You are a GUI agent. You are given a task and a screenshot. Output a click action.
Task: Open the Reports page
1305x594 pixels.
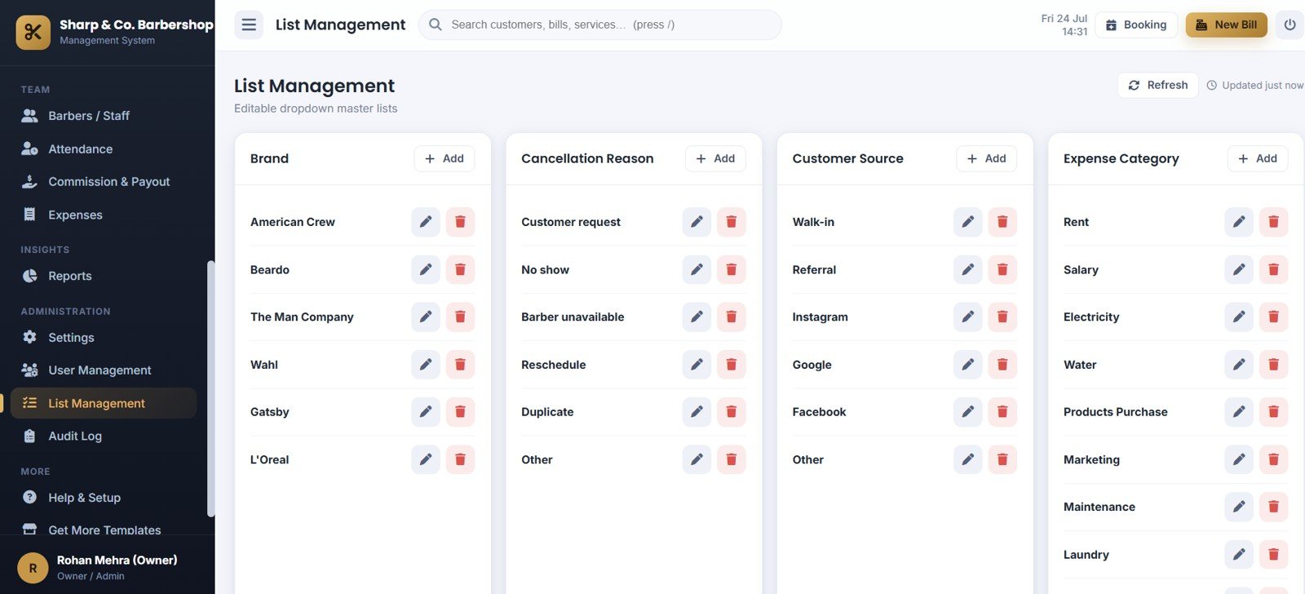(104, 276)
